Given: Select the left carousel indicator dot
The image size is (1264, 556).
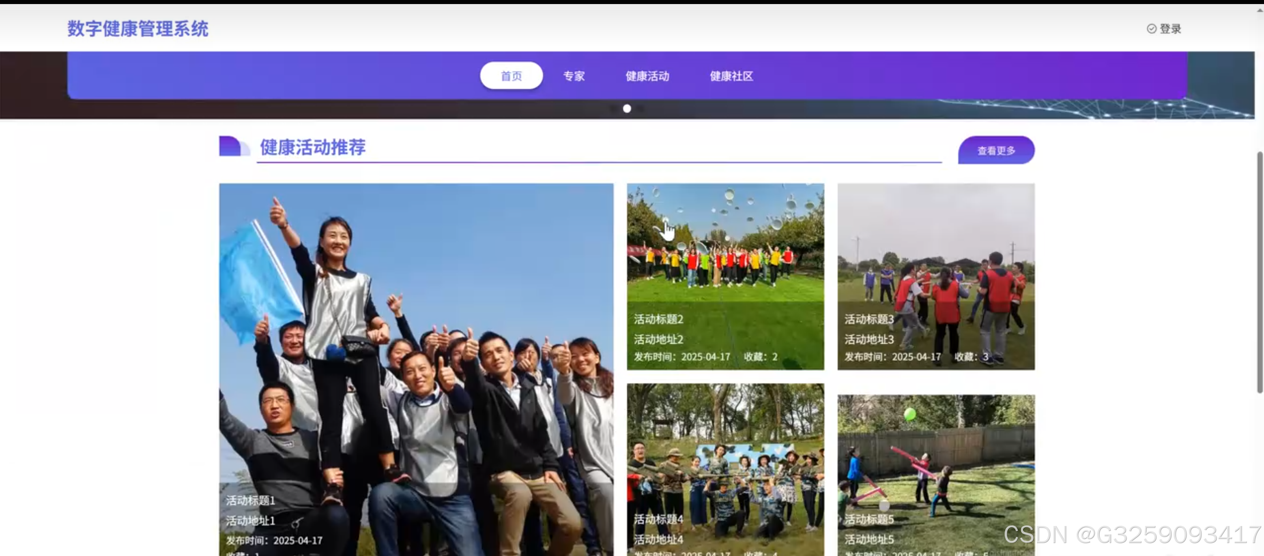Looking at the screenshot, I should click(613, 108).
